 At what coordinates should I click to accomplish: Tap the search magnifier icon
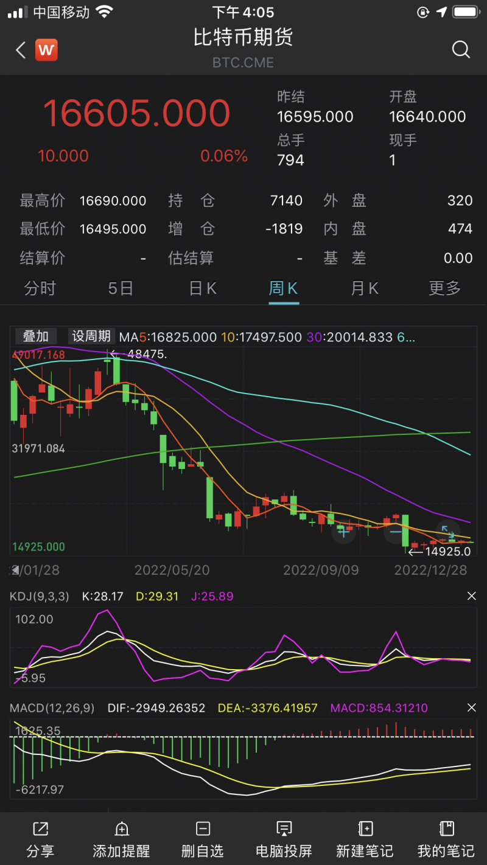click(x=461, y=50)
